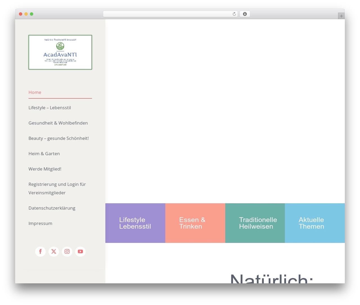The height and width of the screenshot is (305, 360).
Task: Click the Impressum link
Action: pyautogui.click(x=40, y=223)
